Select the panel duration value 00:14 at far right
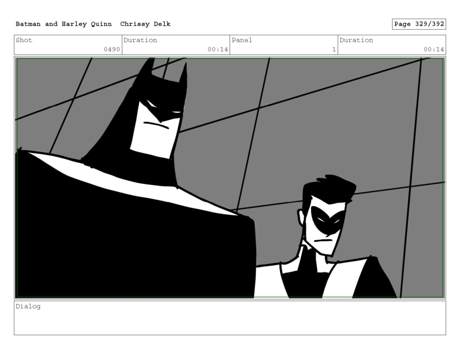 tap(433, 49)
